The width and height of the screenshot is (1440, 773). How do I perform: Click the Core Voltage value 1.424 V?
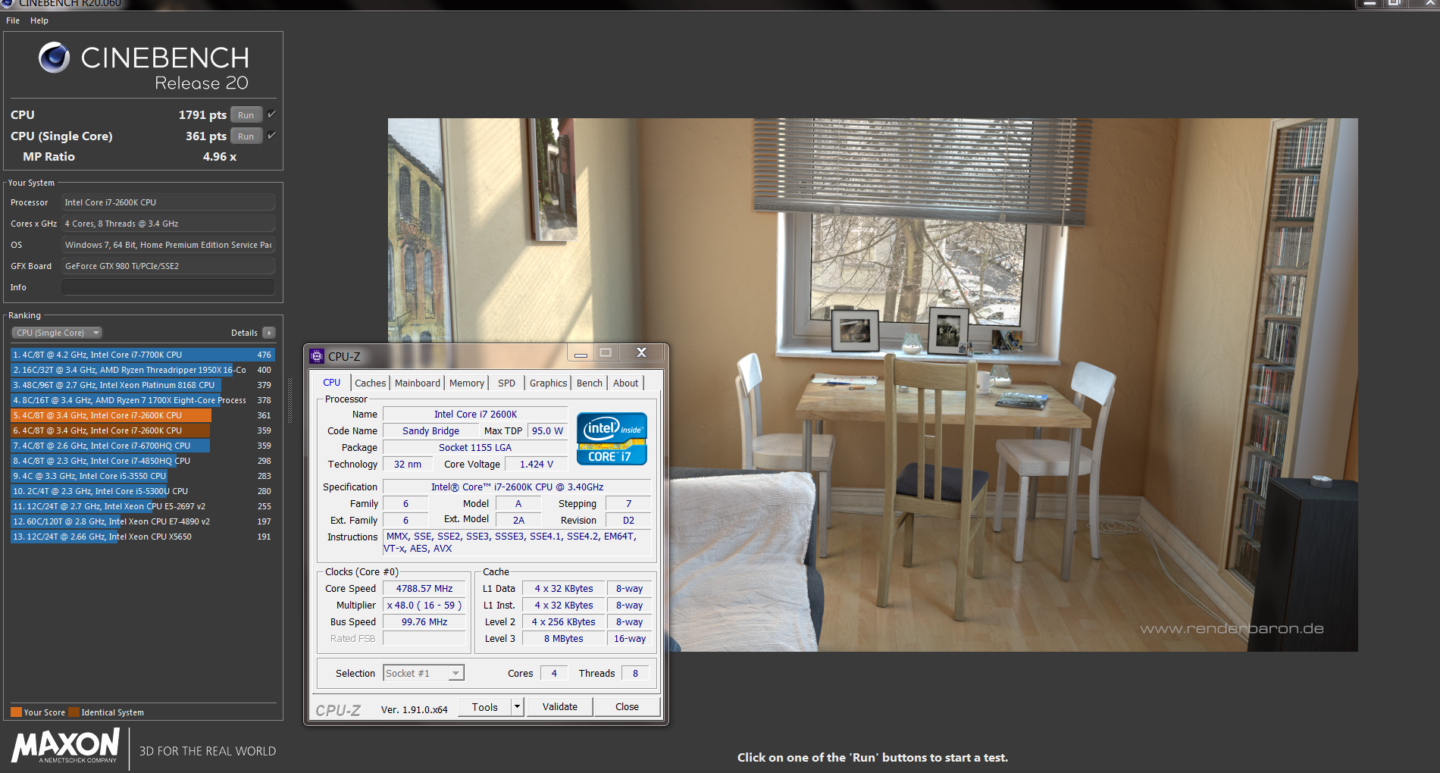(x=537, y=464)
